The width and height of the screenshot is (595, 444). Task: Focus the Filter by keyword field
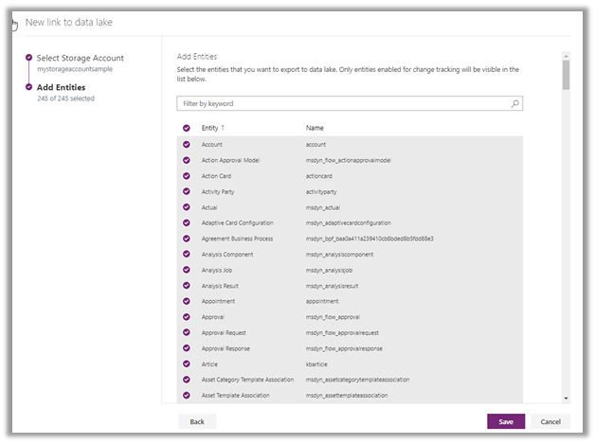tap(341, 103)
